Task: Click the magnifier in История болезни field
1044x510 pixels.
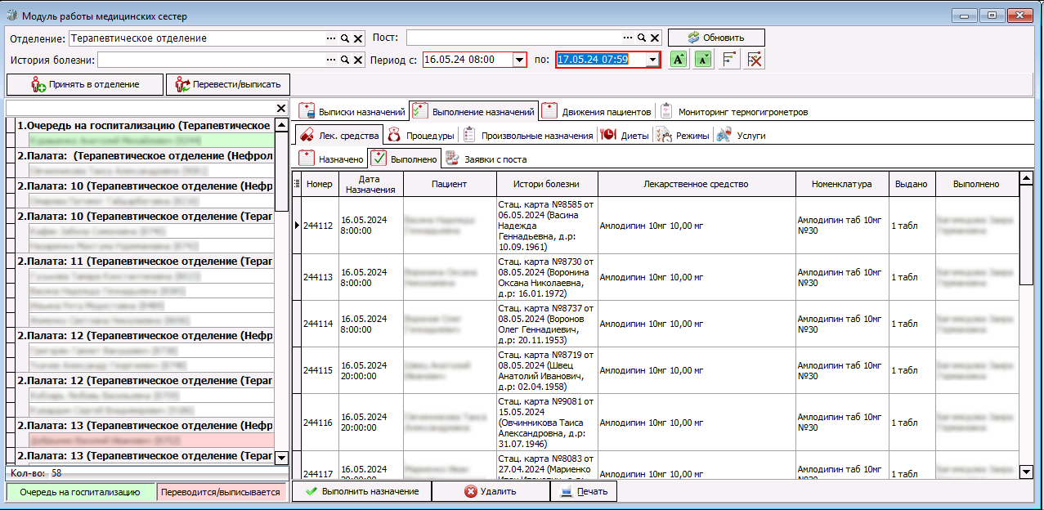Action: click(x=345, y=60)
